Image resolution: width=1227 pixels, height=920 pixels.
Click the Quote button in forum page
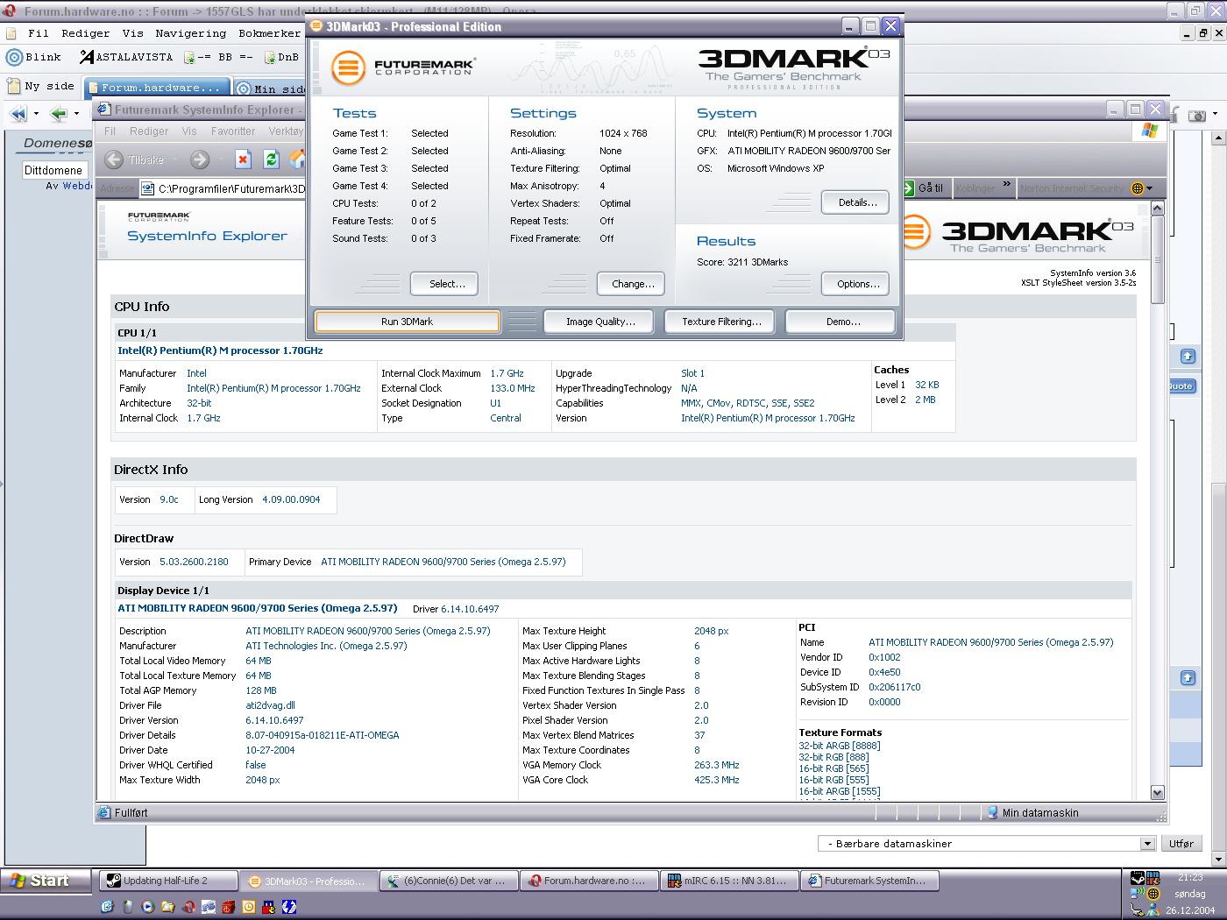point(1181,386)
